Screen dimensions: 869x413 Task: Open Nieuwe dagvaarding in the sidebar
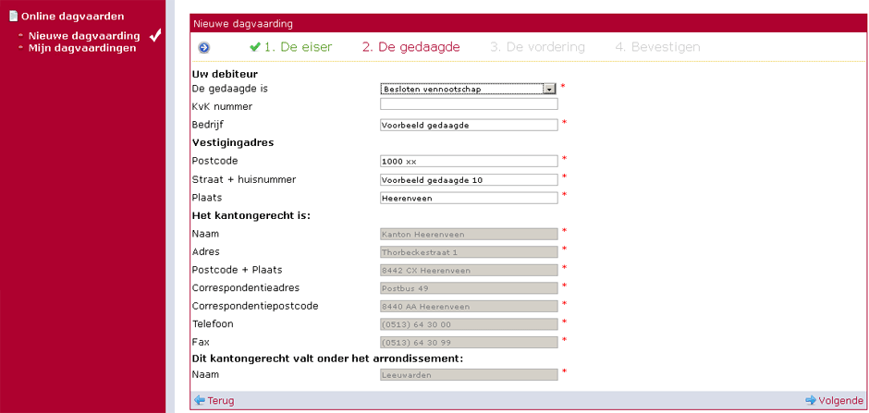84,36
